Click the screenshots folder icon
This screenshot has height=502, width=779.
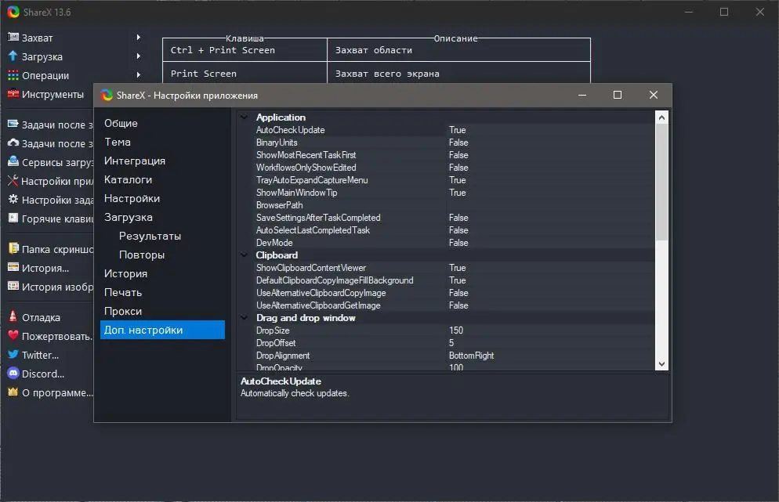(13, 249)
